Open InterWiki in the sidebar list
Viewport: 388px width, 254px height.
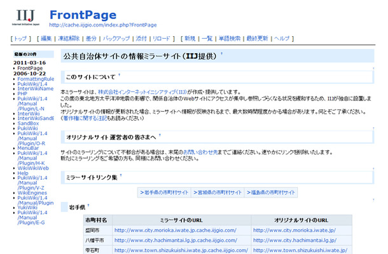(x=29, y=114)
